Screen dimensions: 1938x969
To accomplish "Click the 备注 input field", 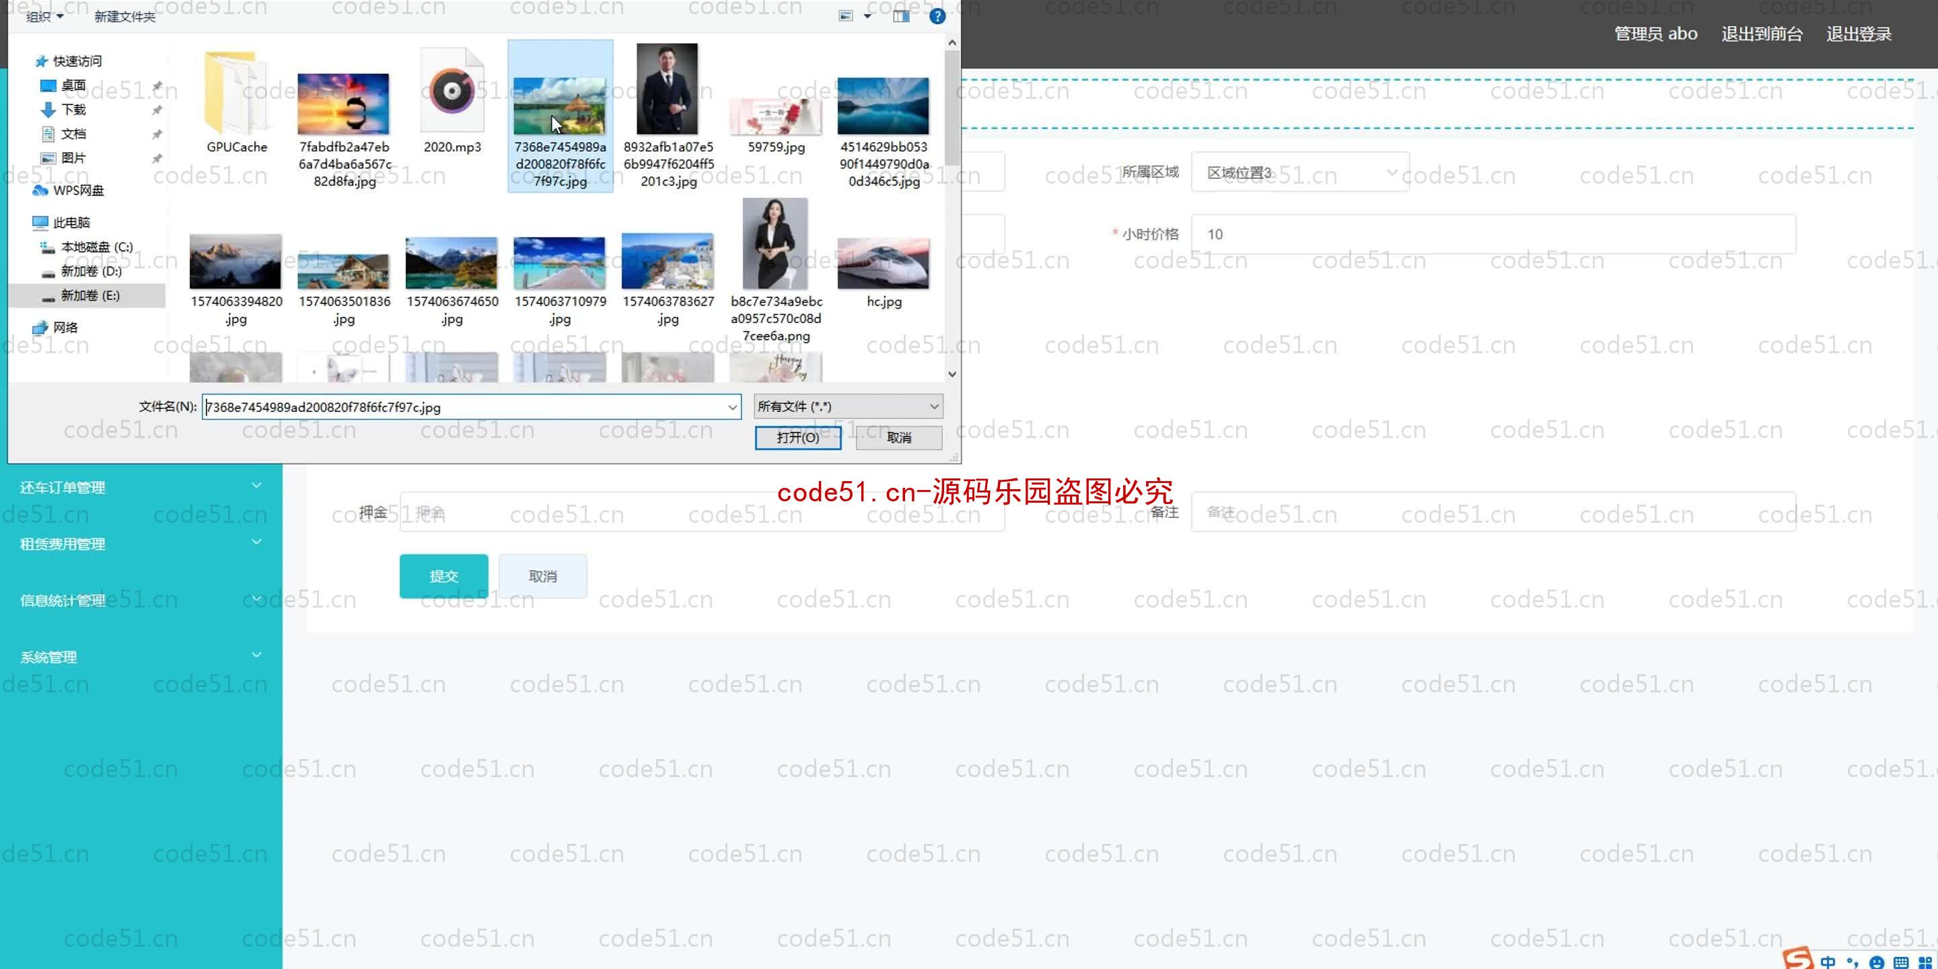I will pyautogui.click(x=1493, y=512).
